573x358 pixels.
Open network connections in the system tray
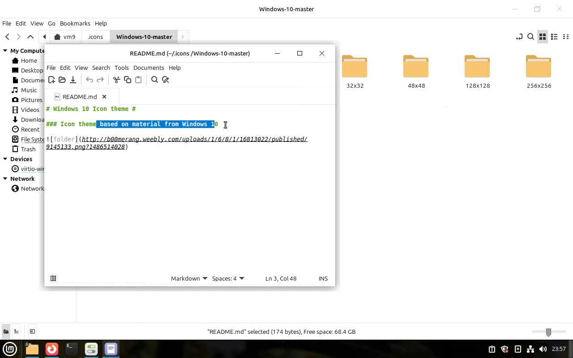[530, 349]
